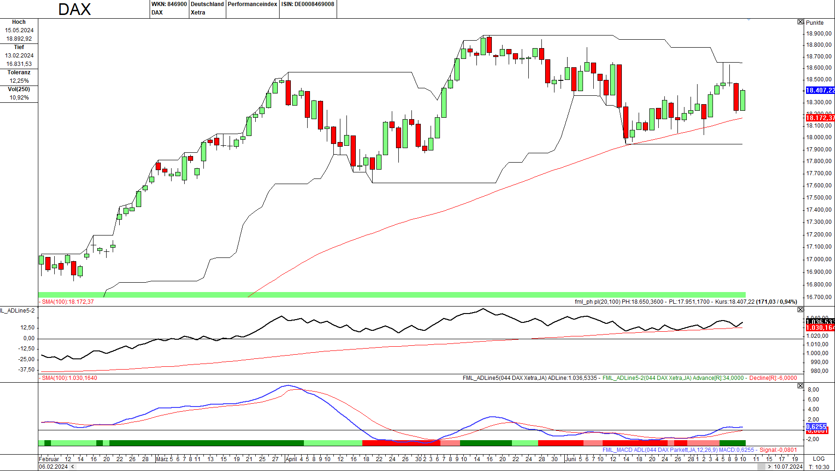Click the start date field 06.02.2024
This screenshot has height=471, width=835.
coord(53,467)
